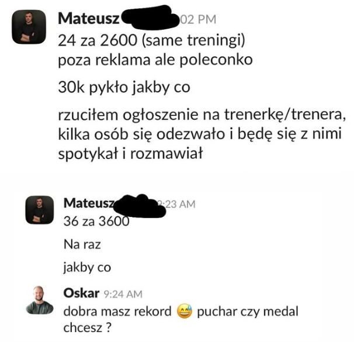Open the 9:24 AM timestamp on Oskar's message
The image size is (354, 342).
point(123,294)
